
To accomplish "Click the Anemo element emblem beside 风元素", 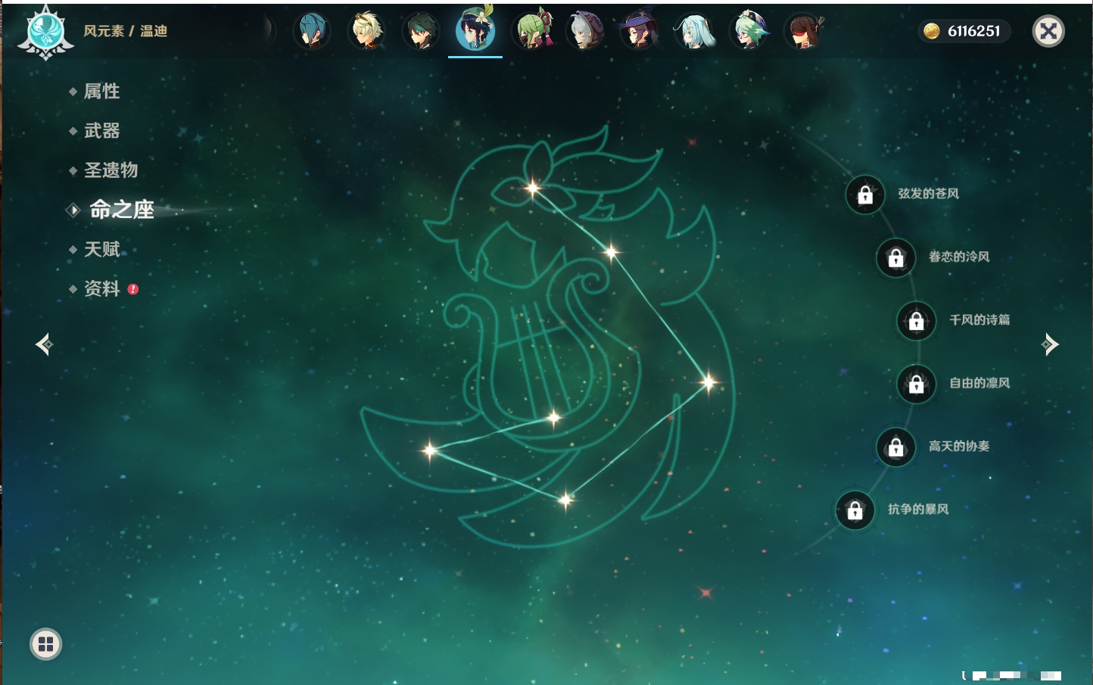I will pyautogui.click(x=45, y=32).
